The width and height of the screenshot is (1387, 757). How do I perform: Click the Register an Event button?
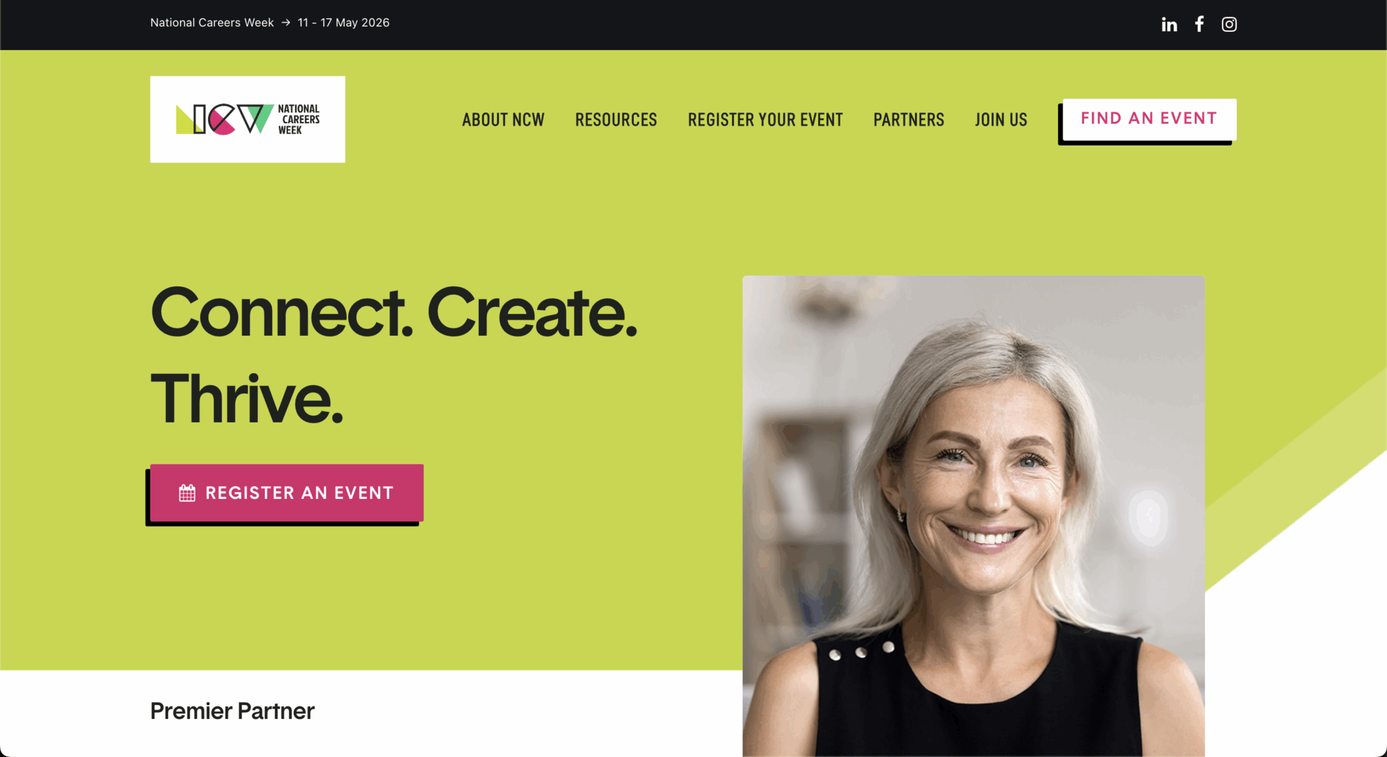click(x=287, y=493)
